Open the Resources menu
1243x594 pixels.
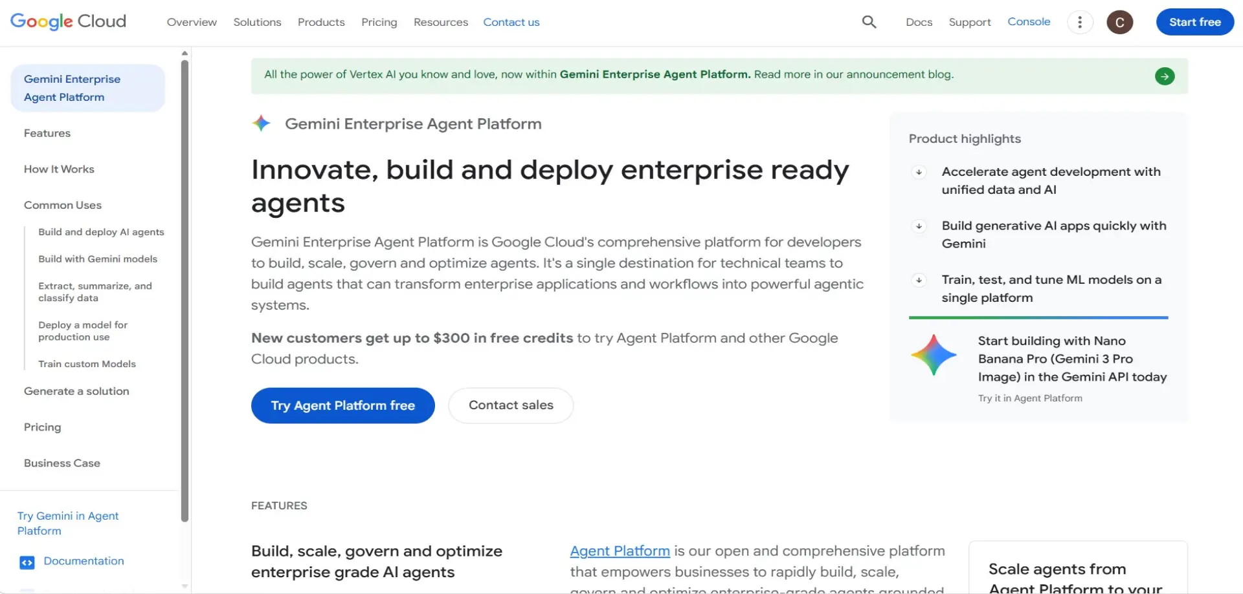(x=440, y=22)
